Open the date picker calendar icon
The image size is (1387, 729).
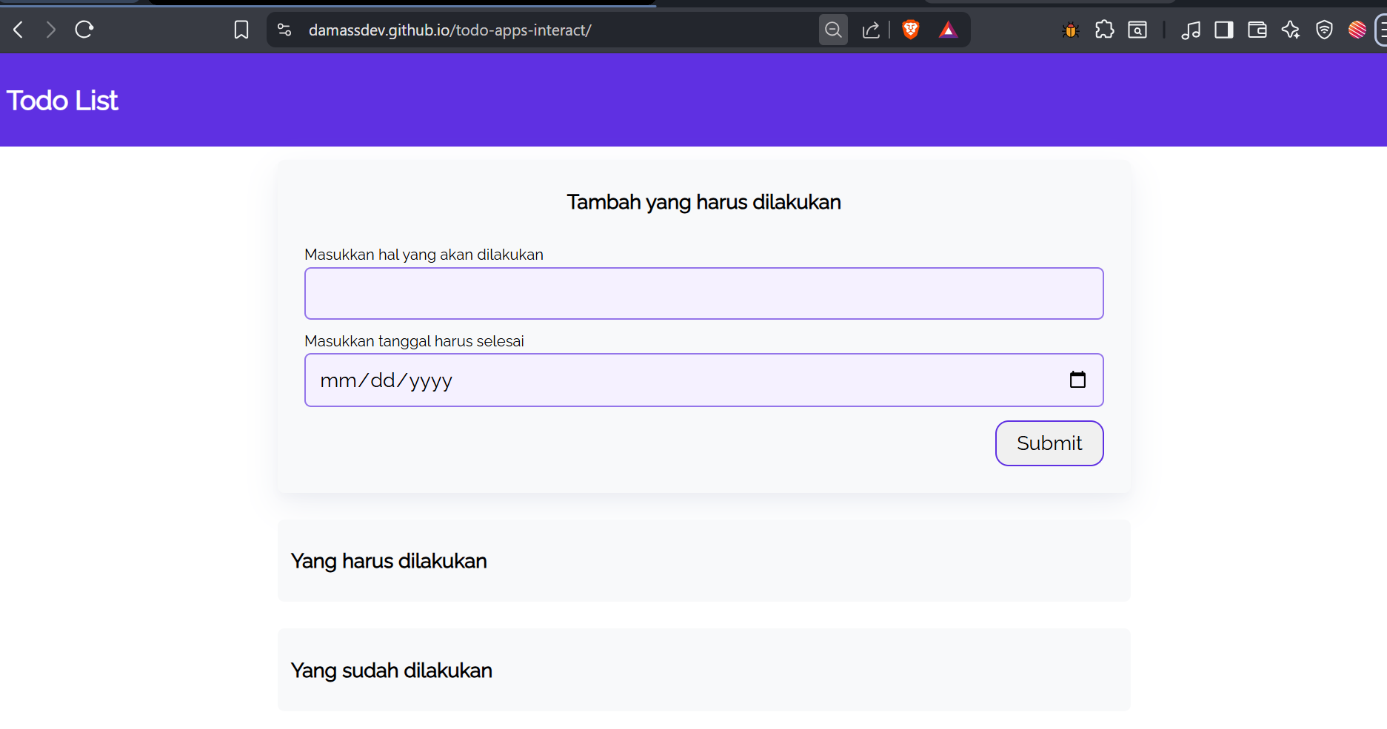pyautogui.click(x=1077, y=380)
